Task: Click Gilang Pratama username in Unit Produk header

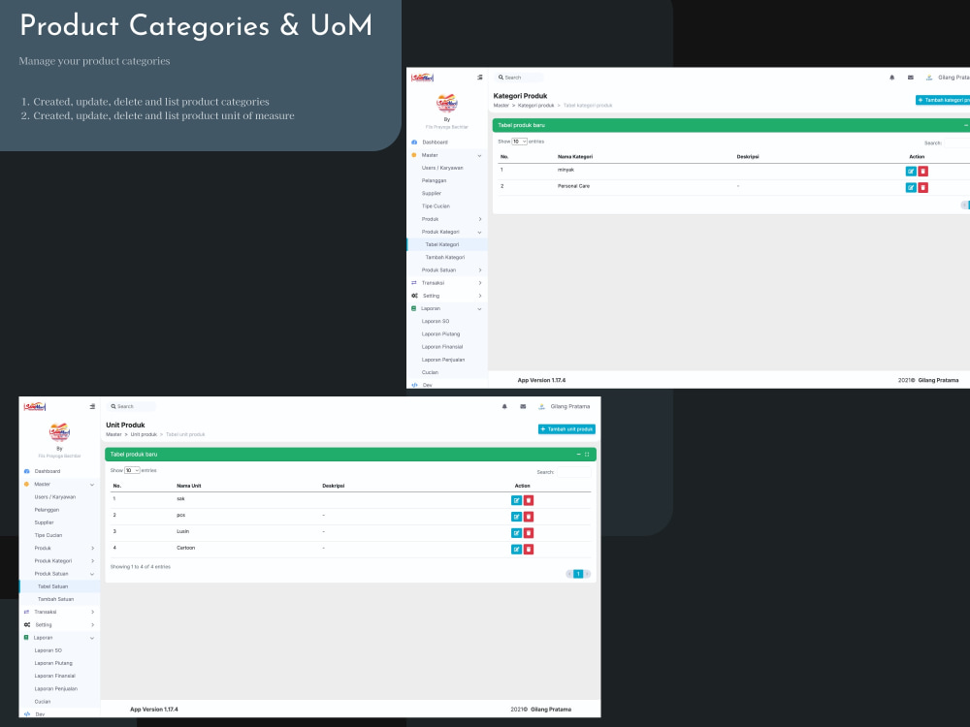Action: click(x=570, y=406)
